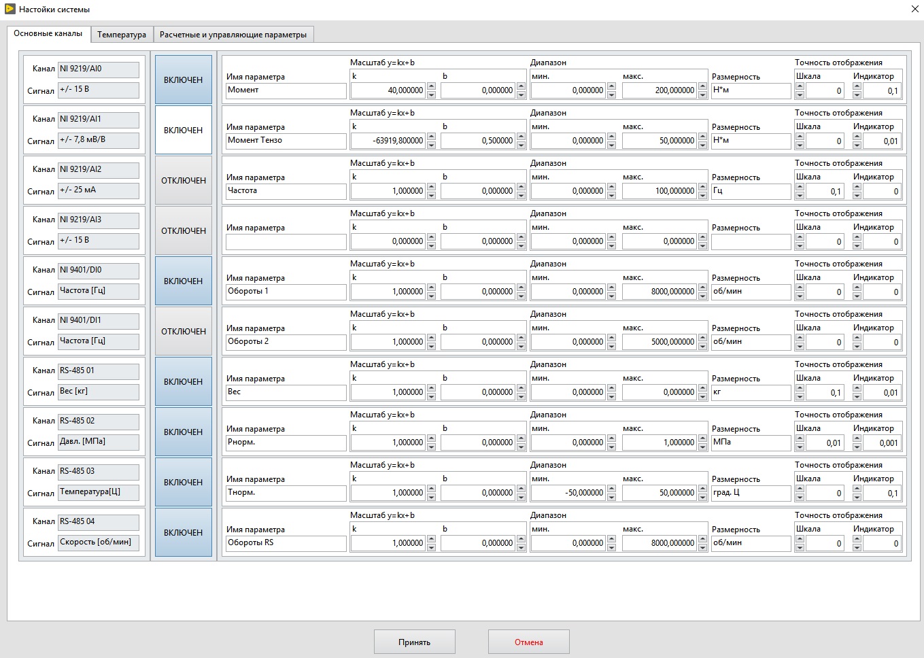This screenshot has width=924, height=658.
Task: Decrement b value in Момент row
Action: 521,94
